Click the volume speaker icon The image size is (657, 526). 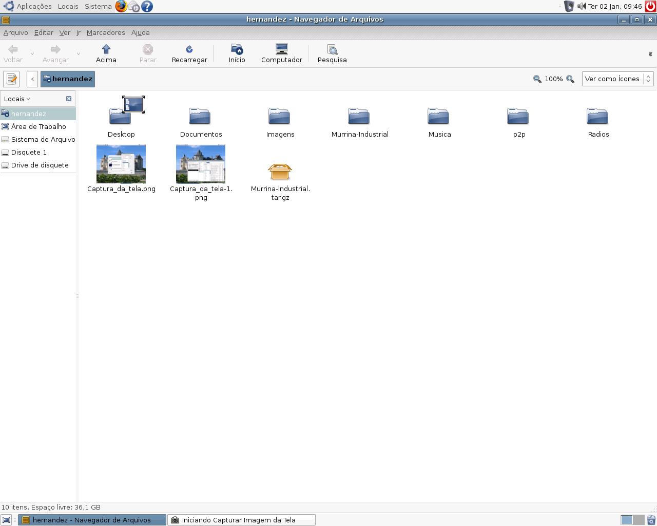tap(582, 6)
